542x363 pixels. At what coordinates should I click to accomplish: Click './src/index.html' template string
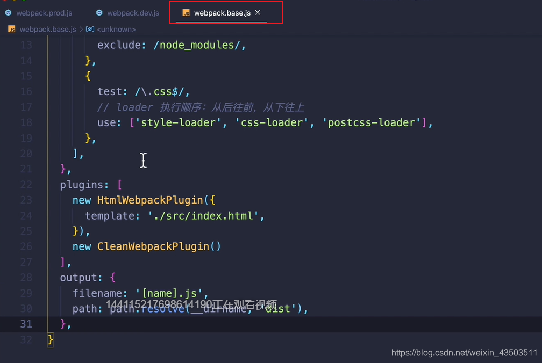tap(203, 216)
